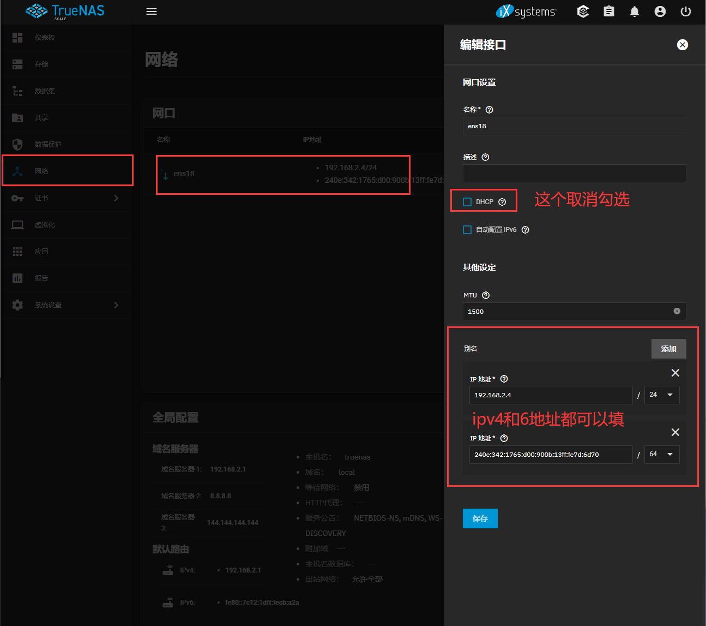The width and height of the screenshot is (706, 626).
Task: Open the user account settings icon
Action: click(x=660, y=11)
